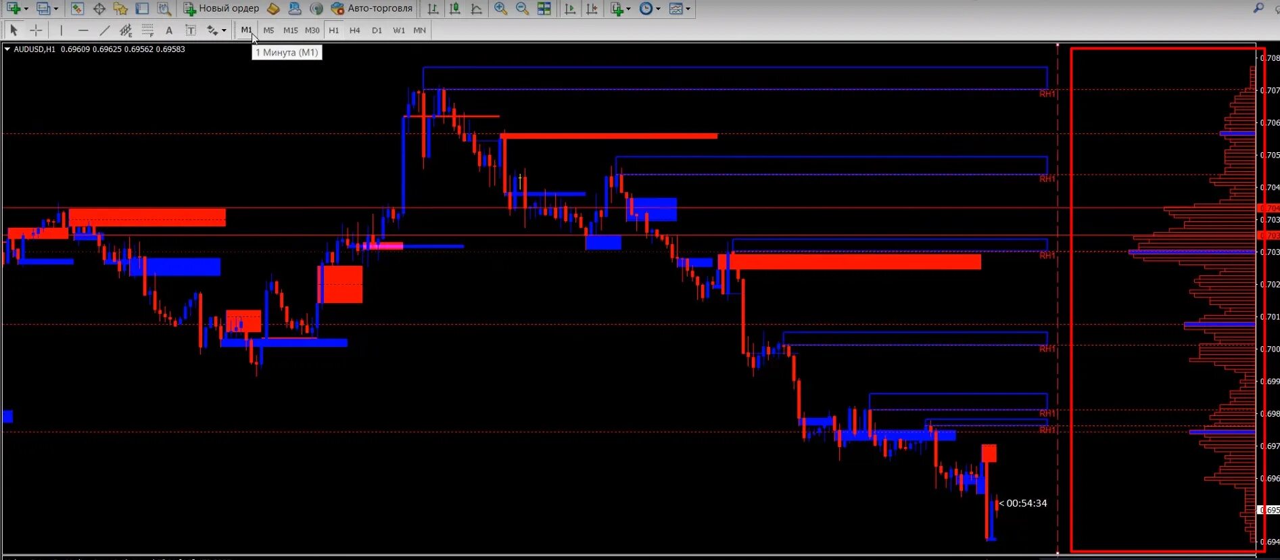
Task: Open the Data Window crosshair-target icon
Action: [99, 9]
